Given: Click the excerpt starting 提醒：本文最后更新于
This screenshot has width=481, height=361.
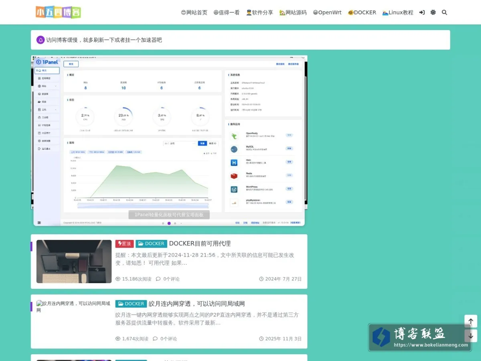Looking at the screenshot, I should point(205,259).
